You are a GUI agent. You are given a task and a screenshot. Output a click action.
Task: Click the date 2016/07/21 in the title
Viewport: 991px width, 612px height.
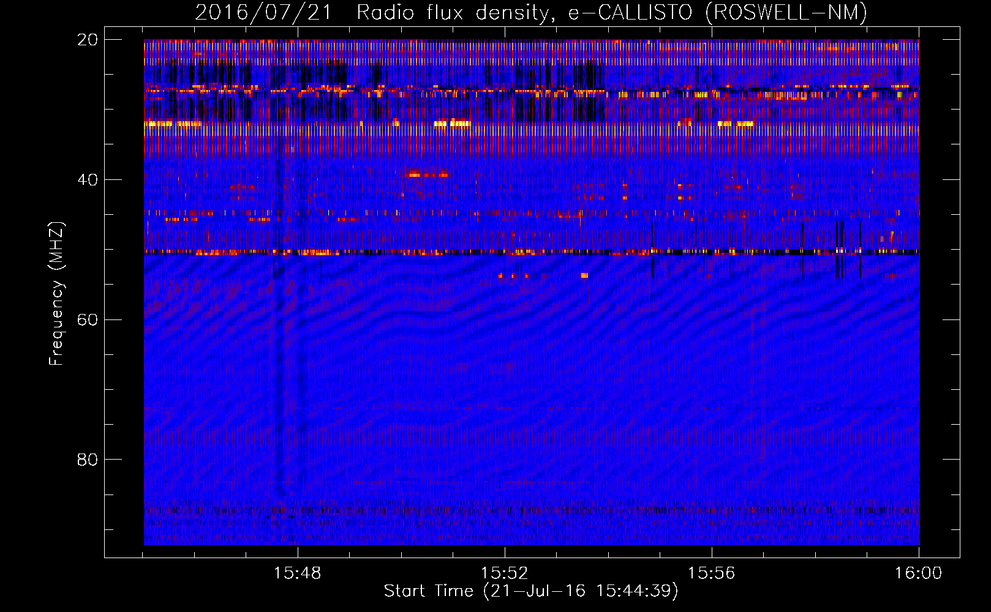point(263,12)
